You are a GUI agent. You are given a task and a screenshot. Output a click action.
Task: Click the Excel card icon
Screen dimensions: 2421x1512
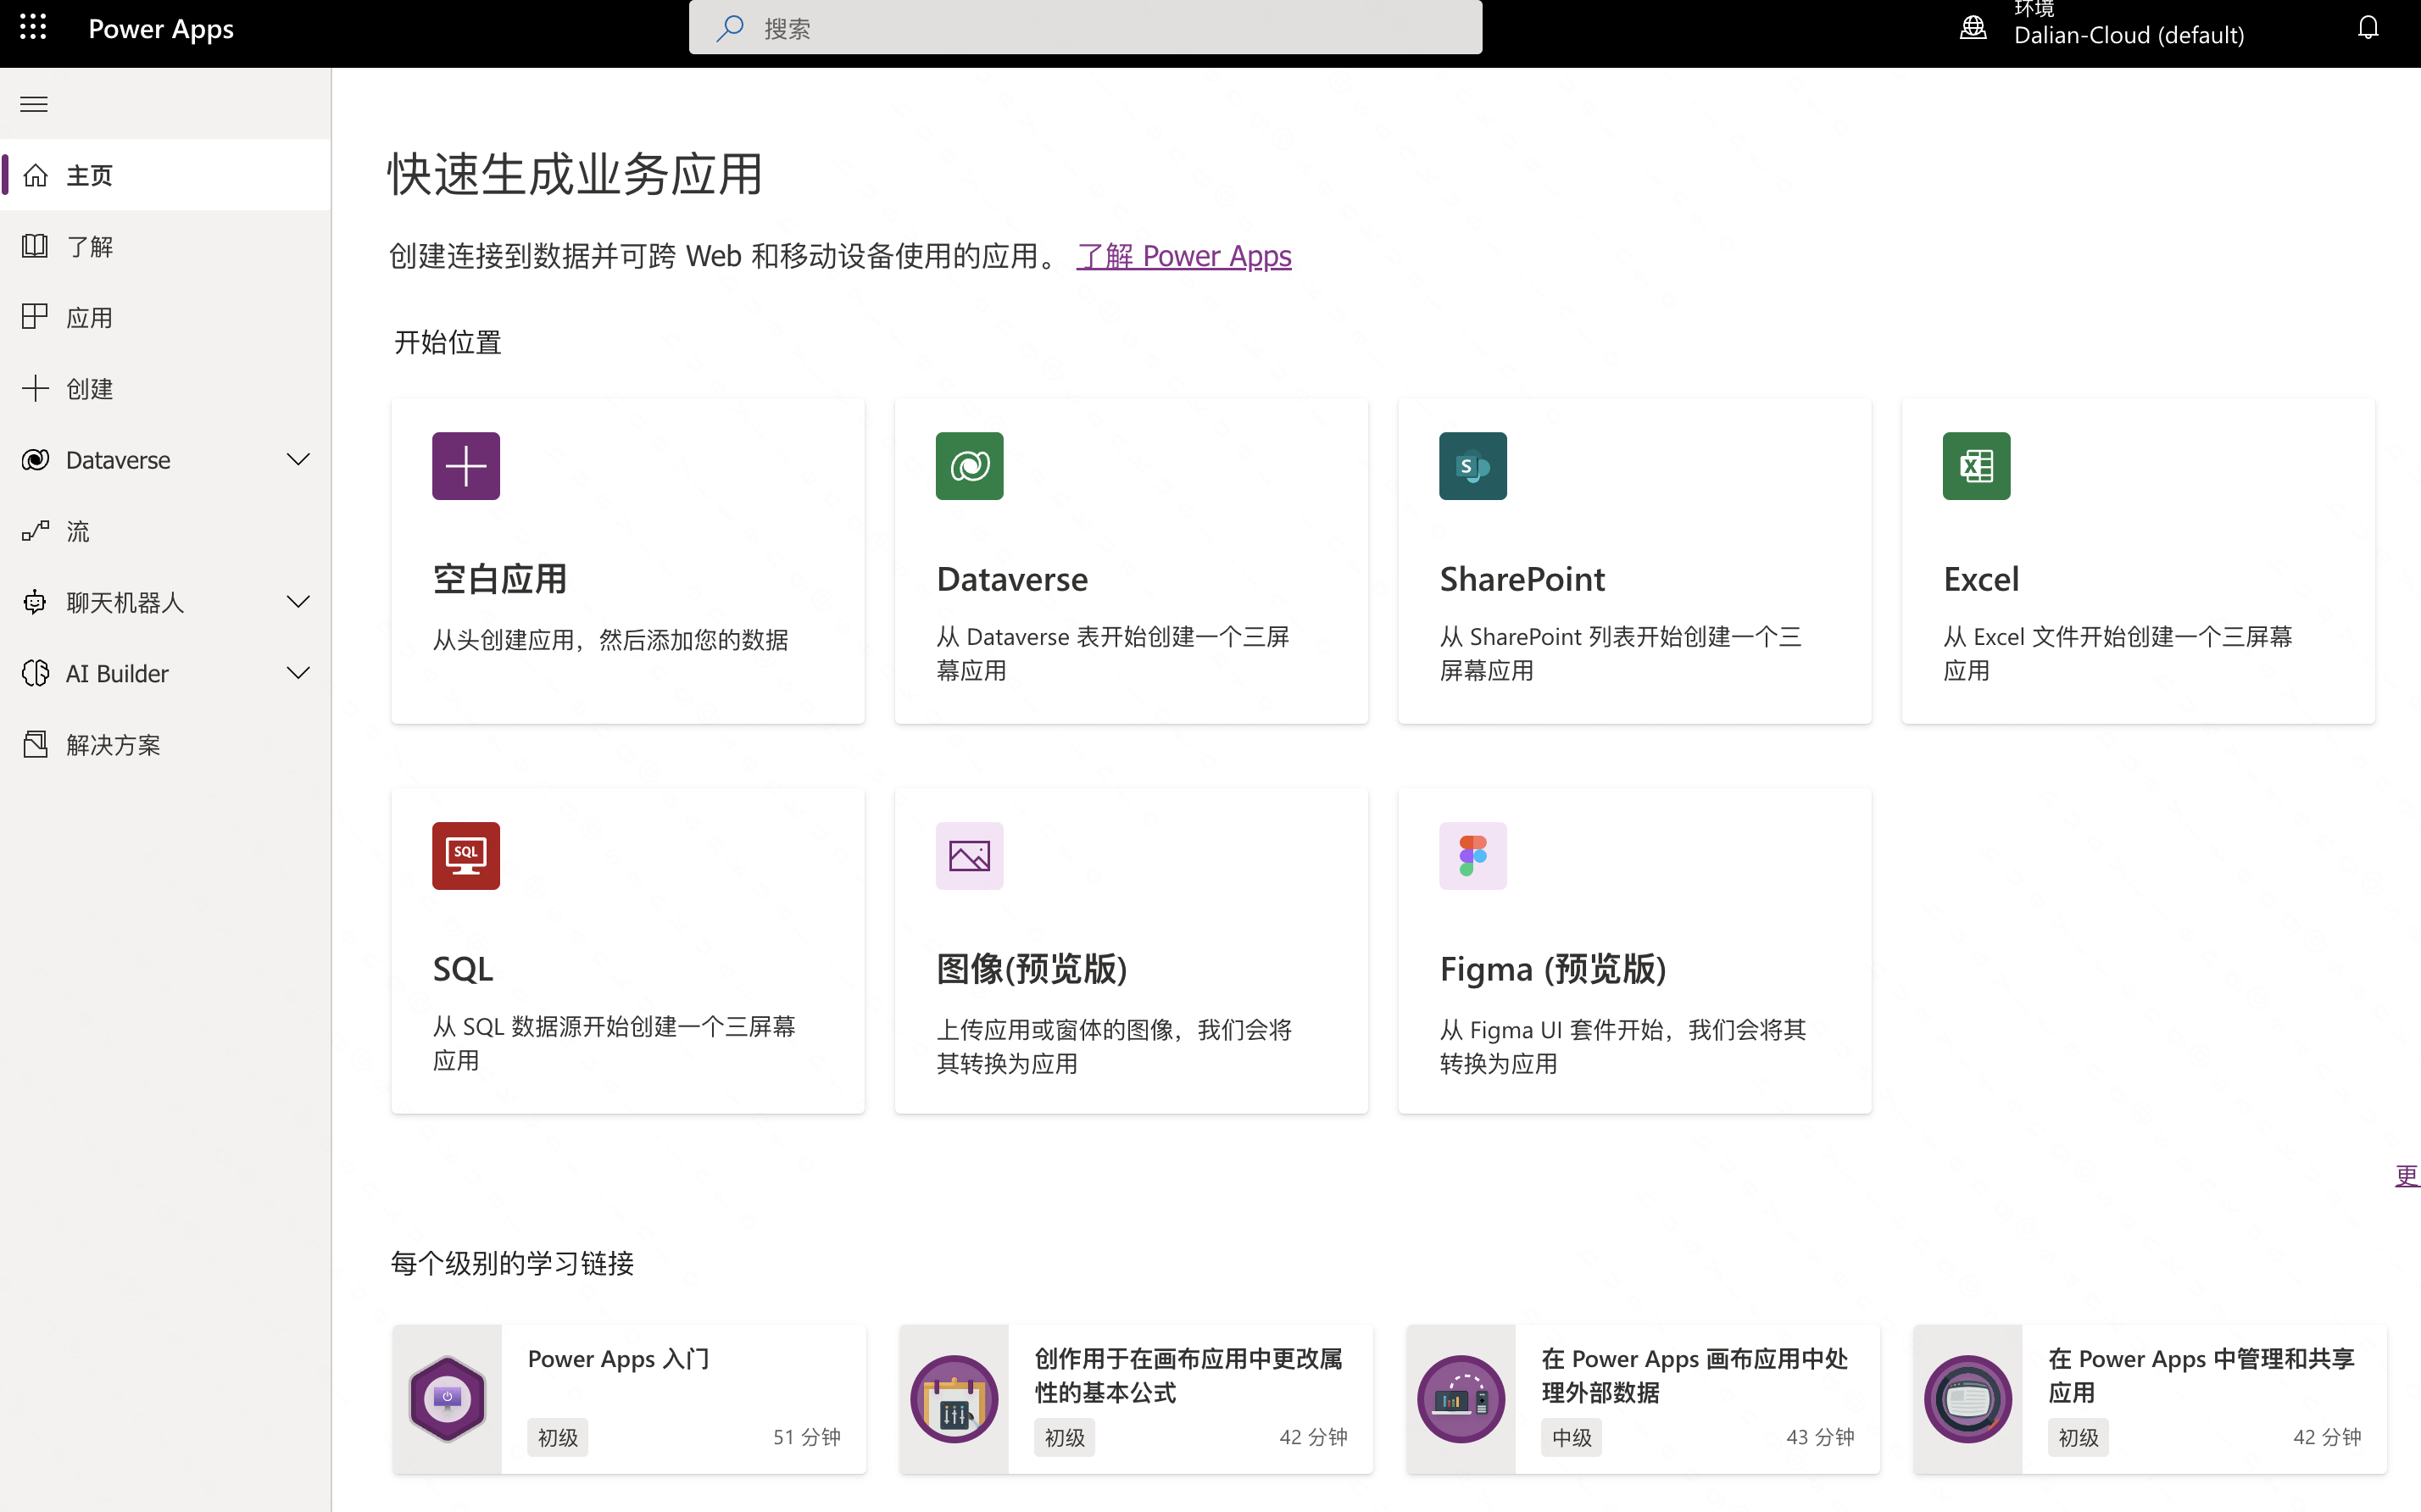pos(1976,466)
